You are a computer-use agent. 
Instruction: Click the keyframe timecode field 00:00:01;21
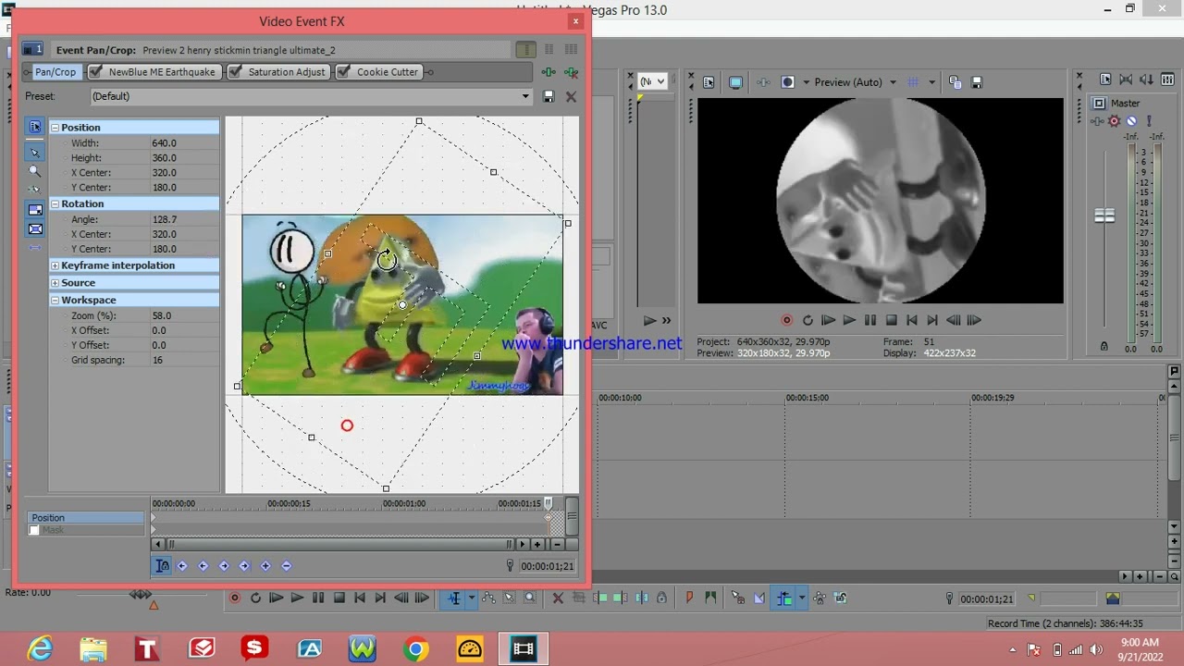coord(547,566)
